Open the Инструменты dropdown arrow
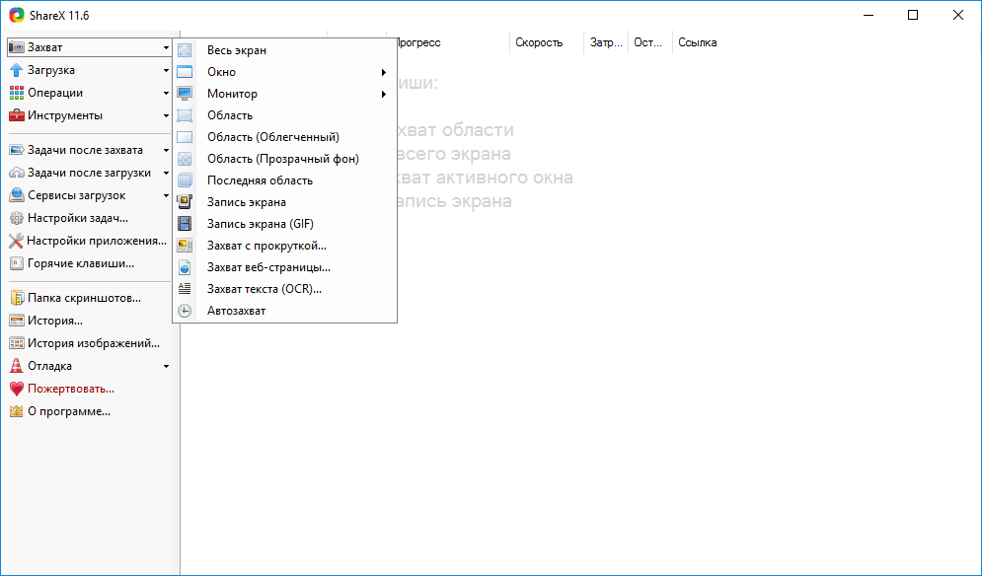This screenshot has height=576, width=982. [x=166, y=115]
